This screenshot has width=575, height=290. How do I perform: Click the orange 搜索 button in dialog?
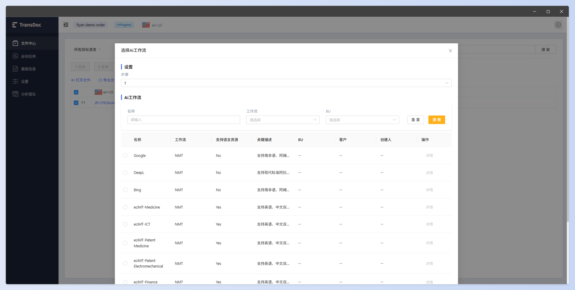coord(437,120)
